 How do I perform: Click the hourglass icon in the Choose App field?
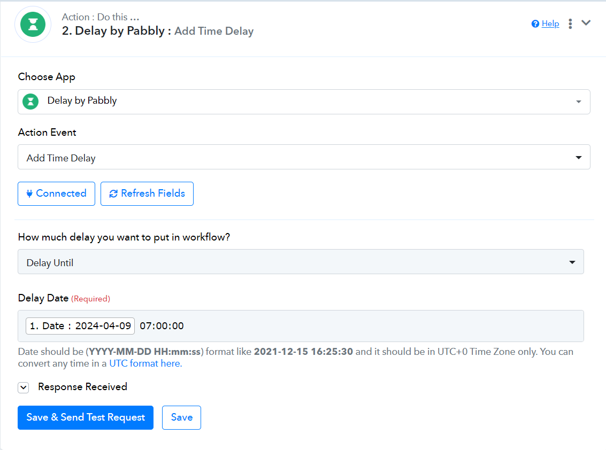tap(30, 102)
